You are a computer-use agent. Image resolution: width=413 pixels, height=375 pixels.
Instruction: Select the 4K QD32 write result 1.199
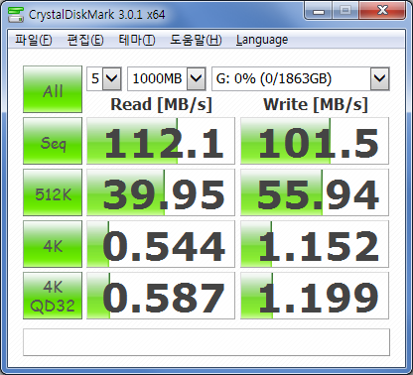tap(315, 296)
